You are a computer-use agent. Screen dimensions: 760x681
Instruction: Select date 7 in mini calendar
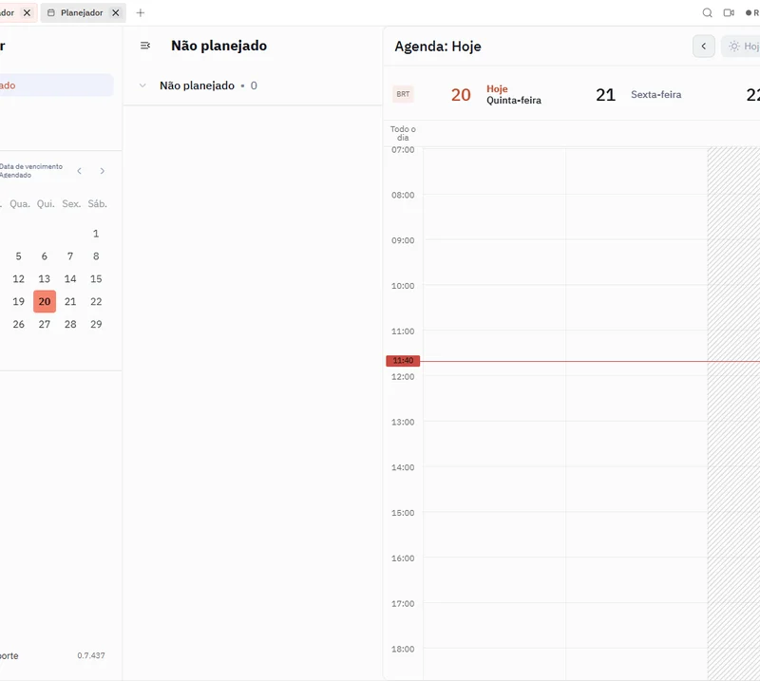(70, 255)
